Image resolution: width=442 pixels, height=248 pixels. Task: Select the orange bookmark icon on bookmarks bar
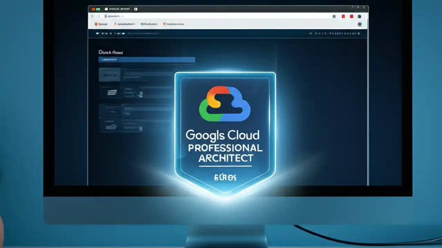(x=96, y=24)
